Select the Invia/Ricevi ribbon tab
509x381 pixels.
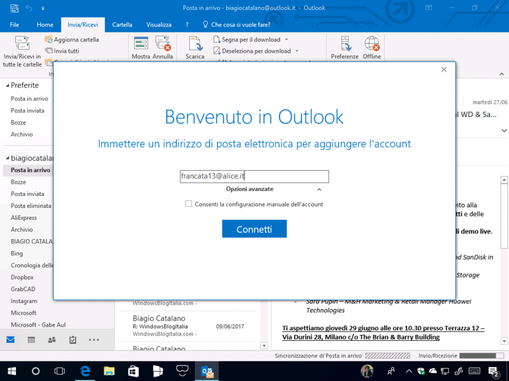click(x=83, y=25)
